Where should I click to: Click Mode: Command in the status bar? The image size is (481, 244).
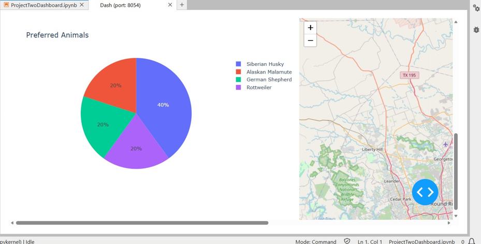click(x=316, y=241)
